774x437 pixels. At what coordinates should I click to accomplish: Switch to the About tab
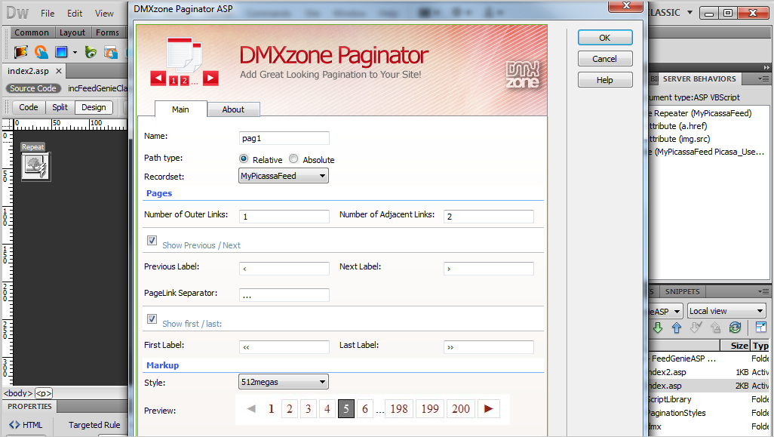click(x=233, y=109)
